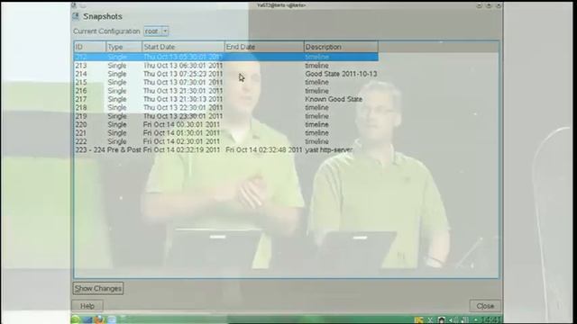Click start date Thu Oct 13 21:30:13 2011
The width and height of the screenshot is (577, 324).
click(183, 99)
